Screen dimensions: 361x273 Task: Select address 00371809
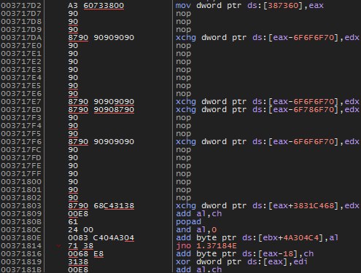tap(21, 214)
